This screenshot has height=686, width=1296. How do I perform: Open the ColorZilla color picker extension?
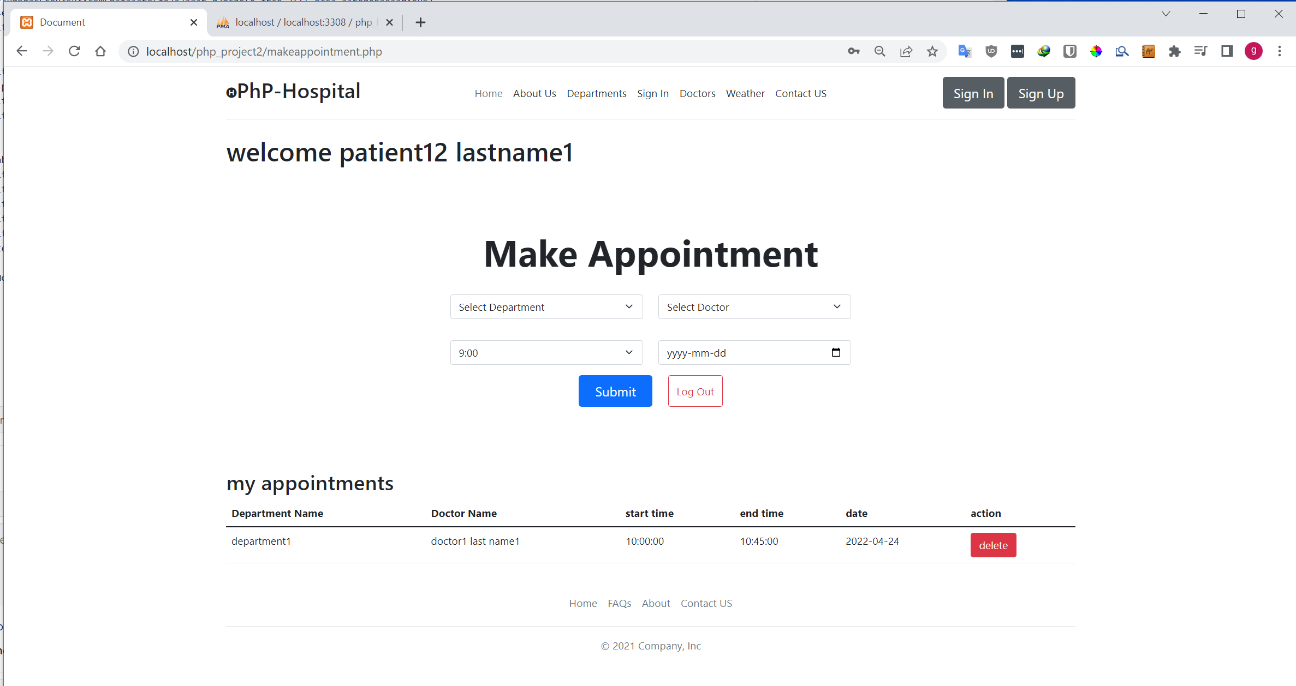click(1096, 51)
